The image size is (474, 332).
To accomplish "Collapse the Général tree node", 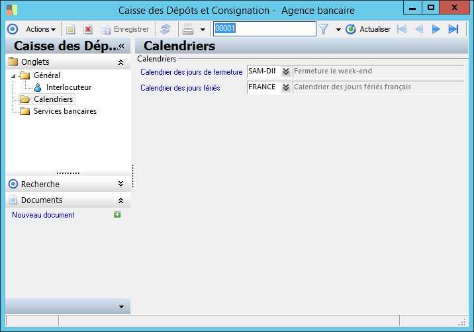I will [13, 76].
